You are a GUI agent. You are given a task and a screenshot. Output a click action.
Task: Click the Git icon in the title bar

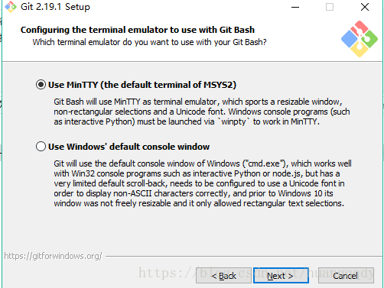11,7
